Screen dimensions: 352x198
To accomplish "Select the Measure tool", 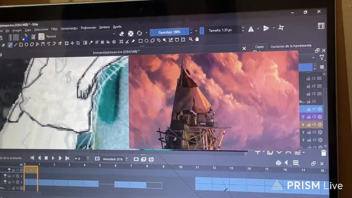I will pyautogui.click(x=127, y=42).
